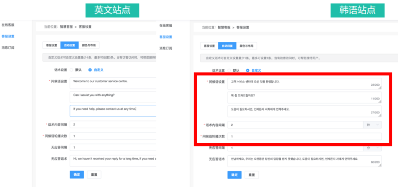This screenshot has width=398, height=187.
Task: Click 智慧客服 breadcrumb in Korean site panel
Action: [x=224, y=27]
